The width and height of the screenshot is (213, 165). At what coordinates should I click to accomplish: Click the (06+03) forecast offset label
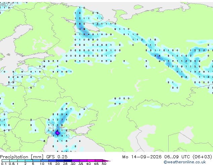(202, 157)
